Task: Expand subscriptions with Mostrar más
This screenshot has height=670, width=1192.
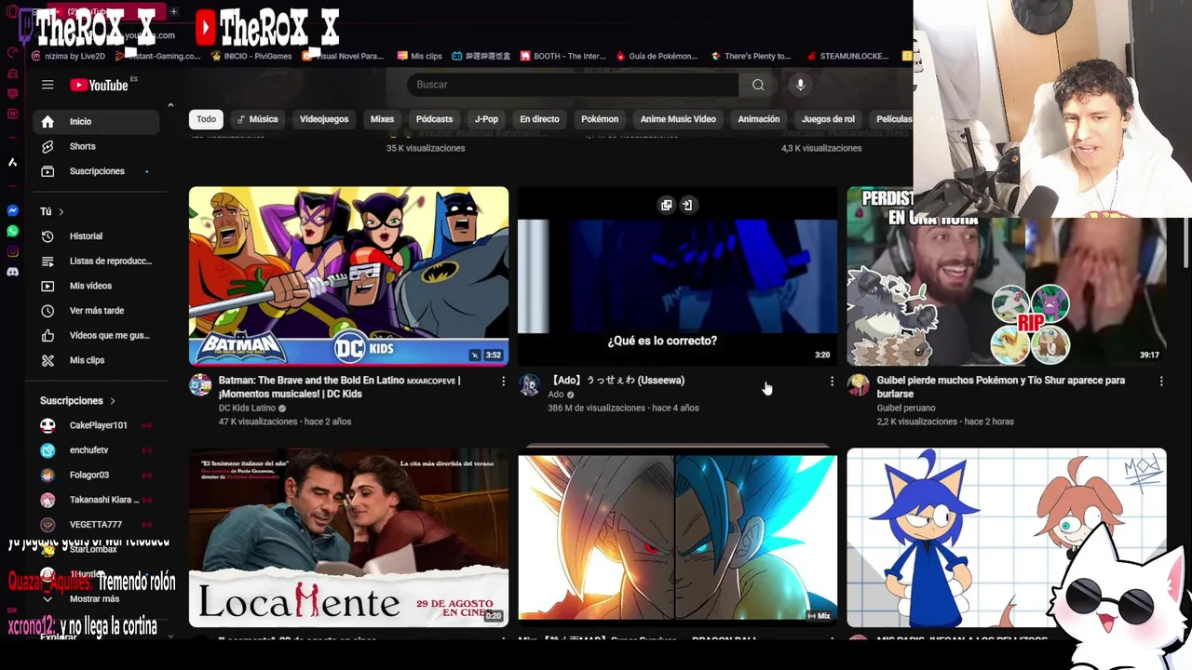Action: [x=94, y=599]
